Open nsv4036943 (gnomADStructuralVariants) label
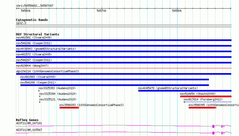The image size is (239, 136). tap(46, 49)
